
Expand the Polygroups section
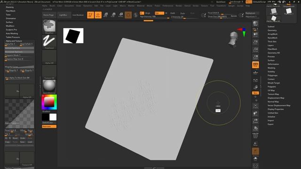tap(272, 76)
